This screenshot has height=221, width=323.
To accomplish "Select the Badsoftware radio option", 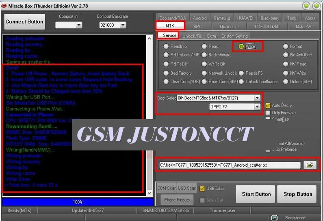I will click(204, 55).
